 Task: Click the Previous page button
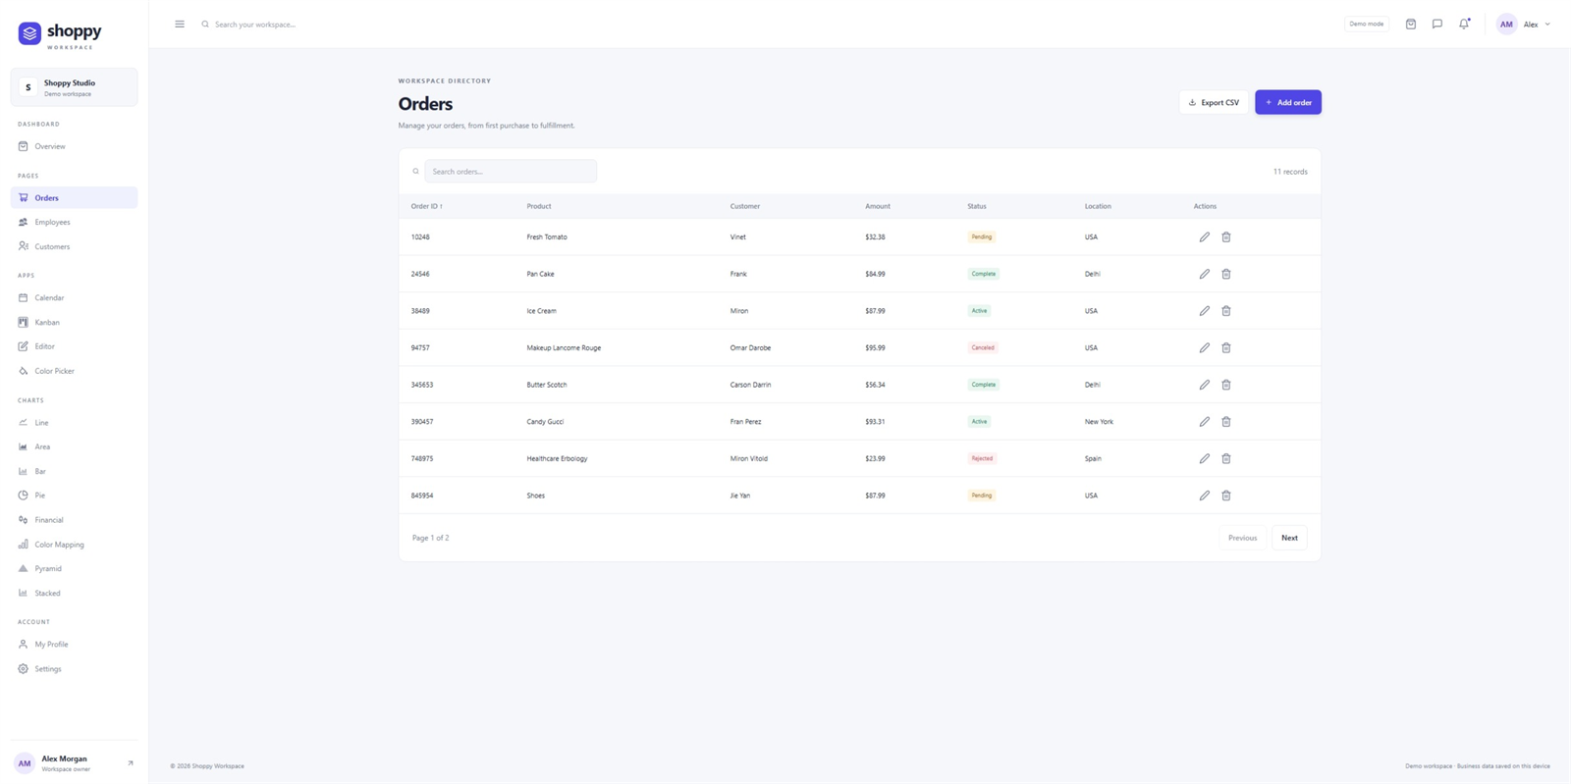click(1242, 538)
